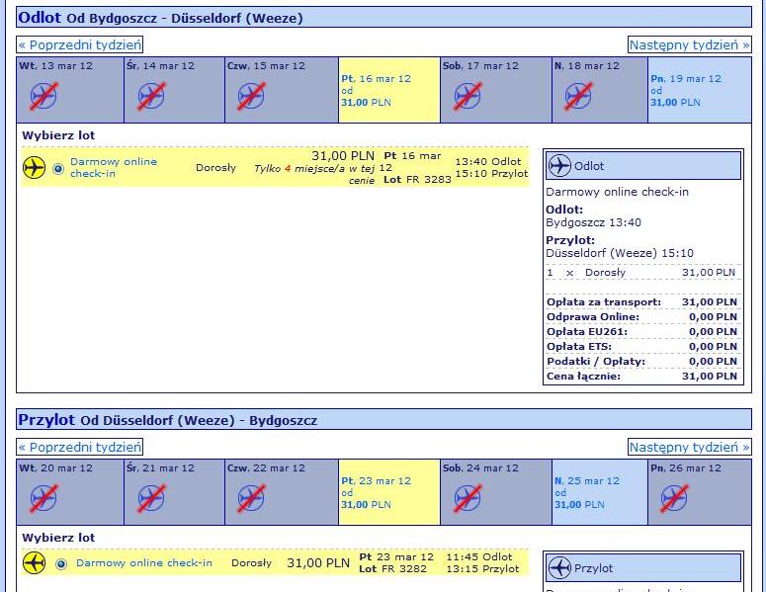Click 'Opłata za transport:' row
This screenshot has width=766, height=592.
pyautogui.click(x=641, y=301)
